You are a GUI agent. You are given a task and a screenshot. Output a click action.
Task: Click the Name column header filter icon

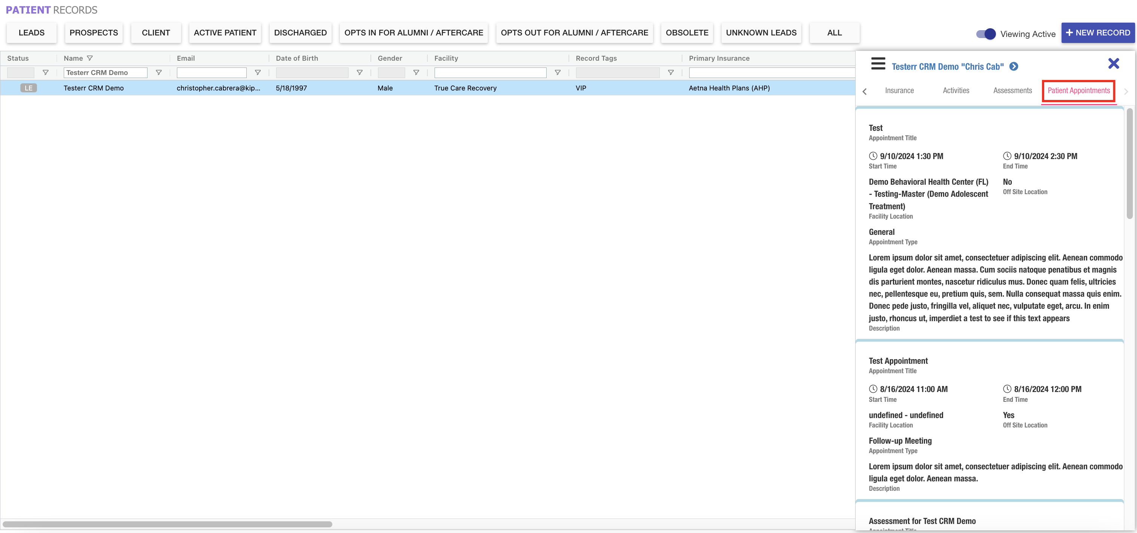click(x=90, y=58)
